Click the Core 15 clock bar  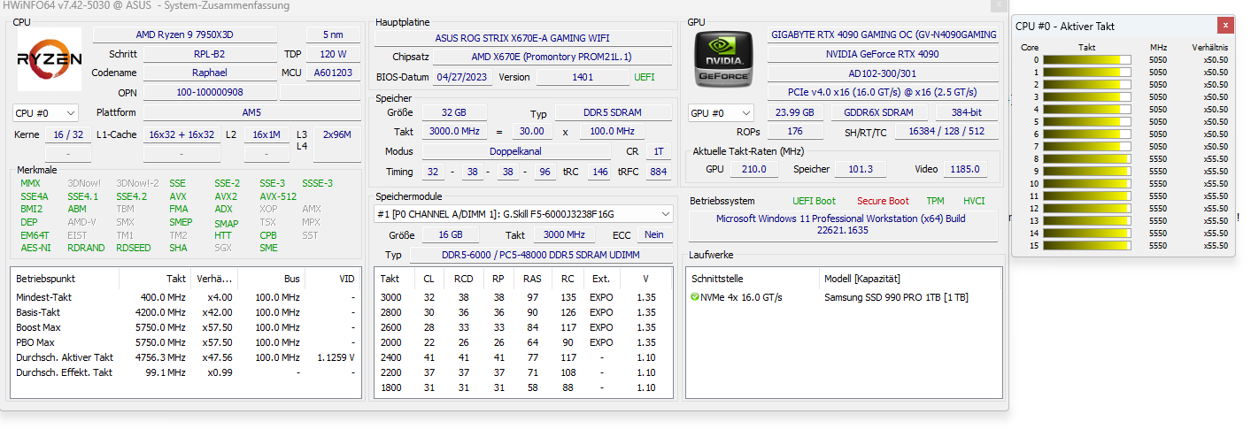coord(1087,246)
